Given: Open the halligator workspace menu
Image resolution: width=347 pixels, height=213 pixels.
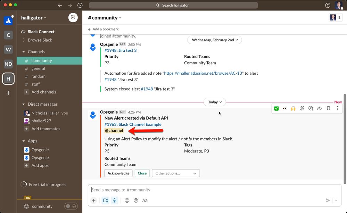Looking at the screenshot, I should coord(34,18).
